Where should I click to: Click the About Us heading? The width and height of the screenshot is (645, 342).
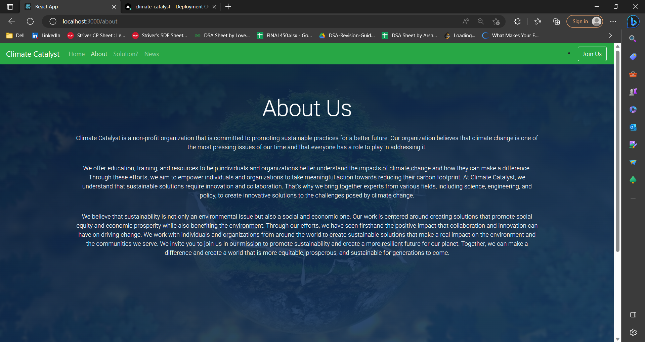[x=307, y=109]
